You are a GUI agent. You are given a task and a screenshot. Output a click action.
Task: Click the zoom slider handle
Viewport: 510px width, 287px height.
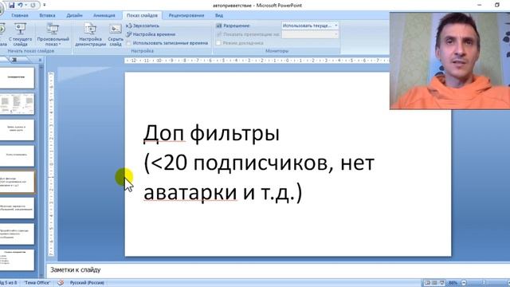484,283
